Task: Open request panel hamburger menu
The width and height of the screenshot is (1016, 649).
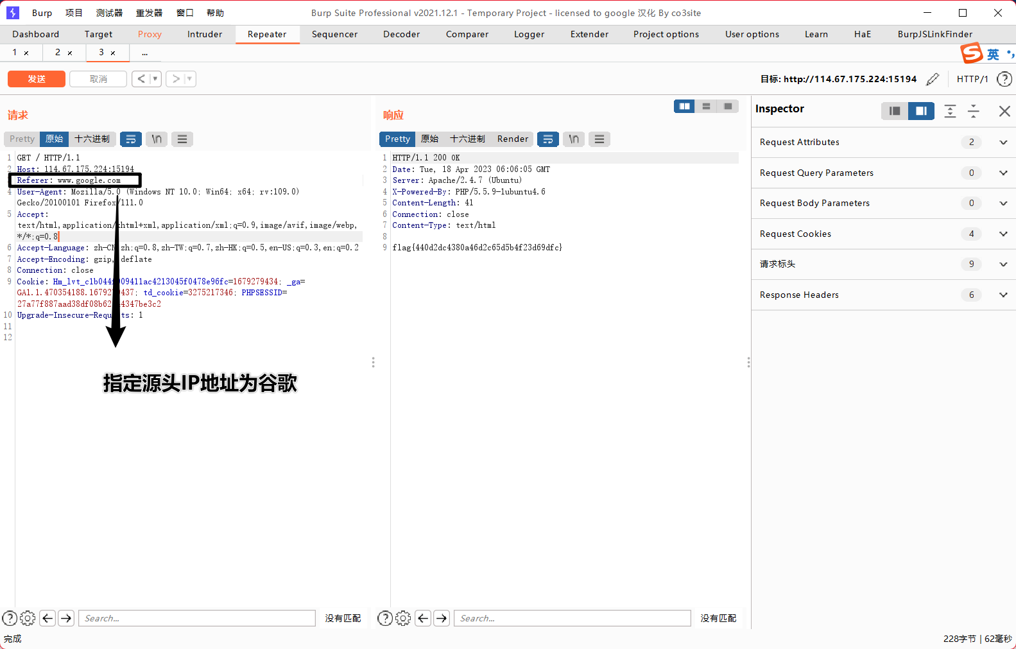Action: 182,139
